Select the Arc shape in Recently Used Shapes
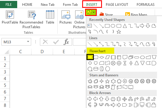 point(96,32)
